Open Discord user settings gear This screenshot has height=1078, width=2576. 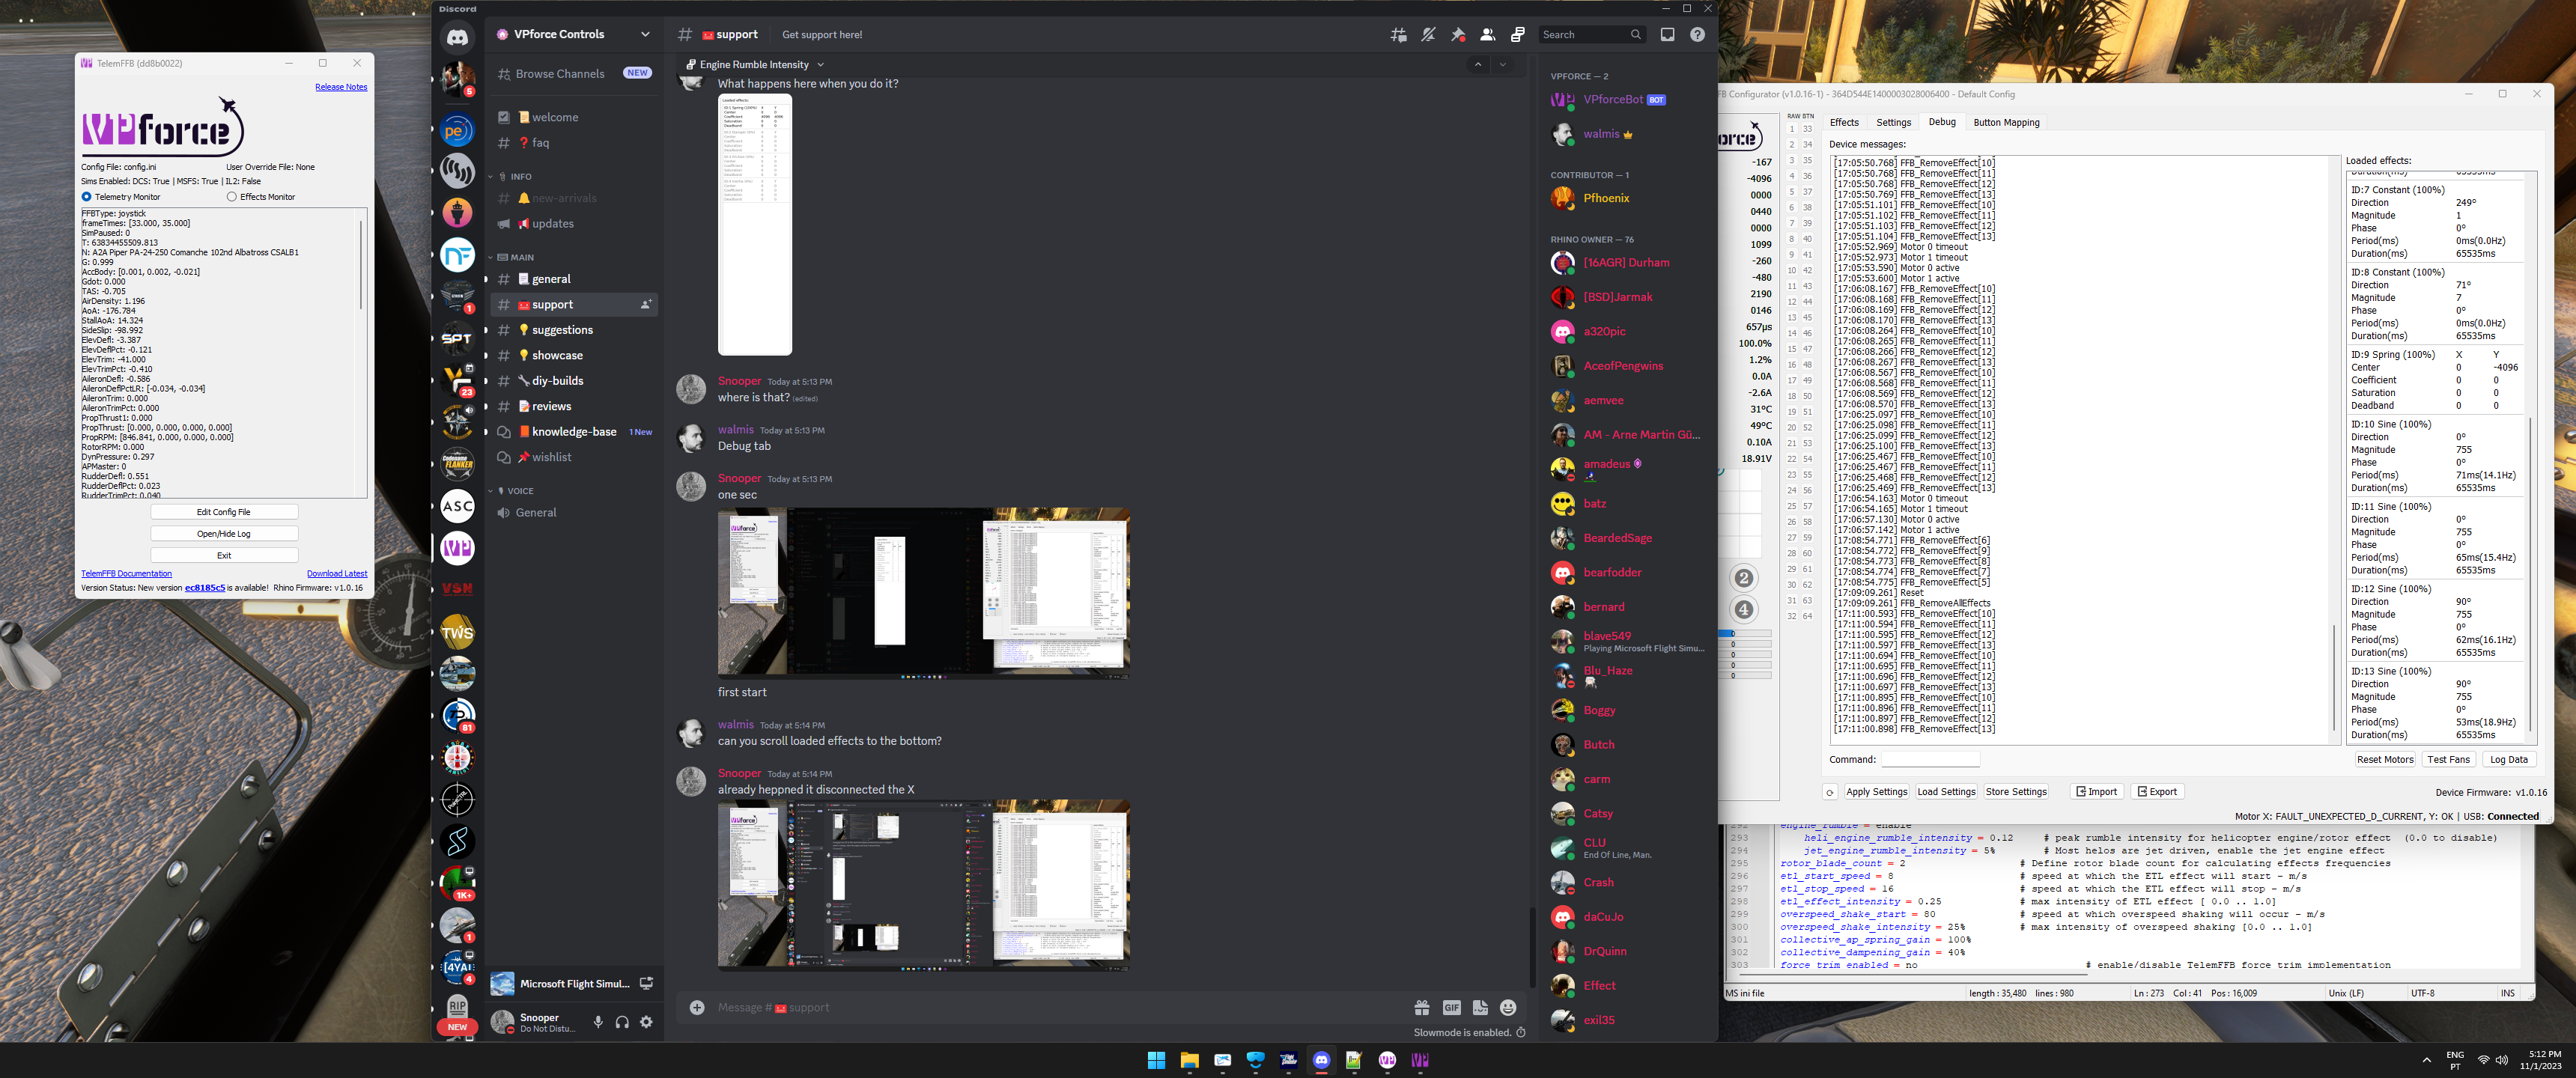(646, 1022)
